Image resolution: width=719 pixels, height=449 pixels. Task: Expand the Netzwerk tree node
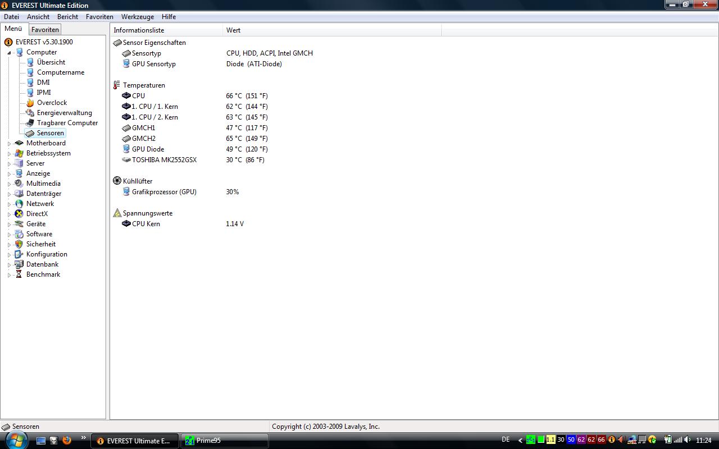coord(10,204)
